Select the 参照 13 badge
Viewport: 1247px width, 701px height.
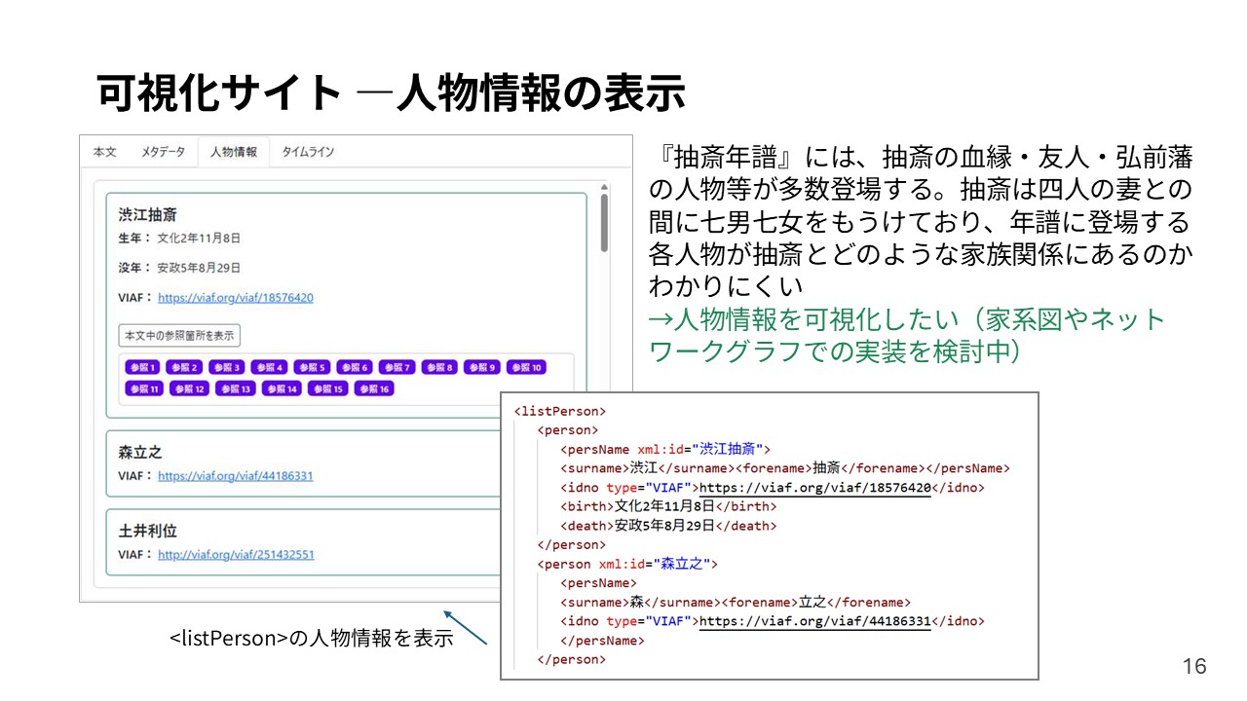coord(237,388)
